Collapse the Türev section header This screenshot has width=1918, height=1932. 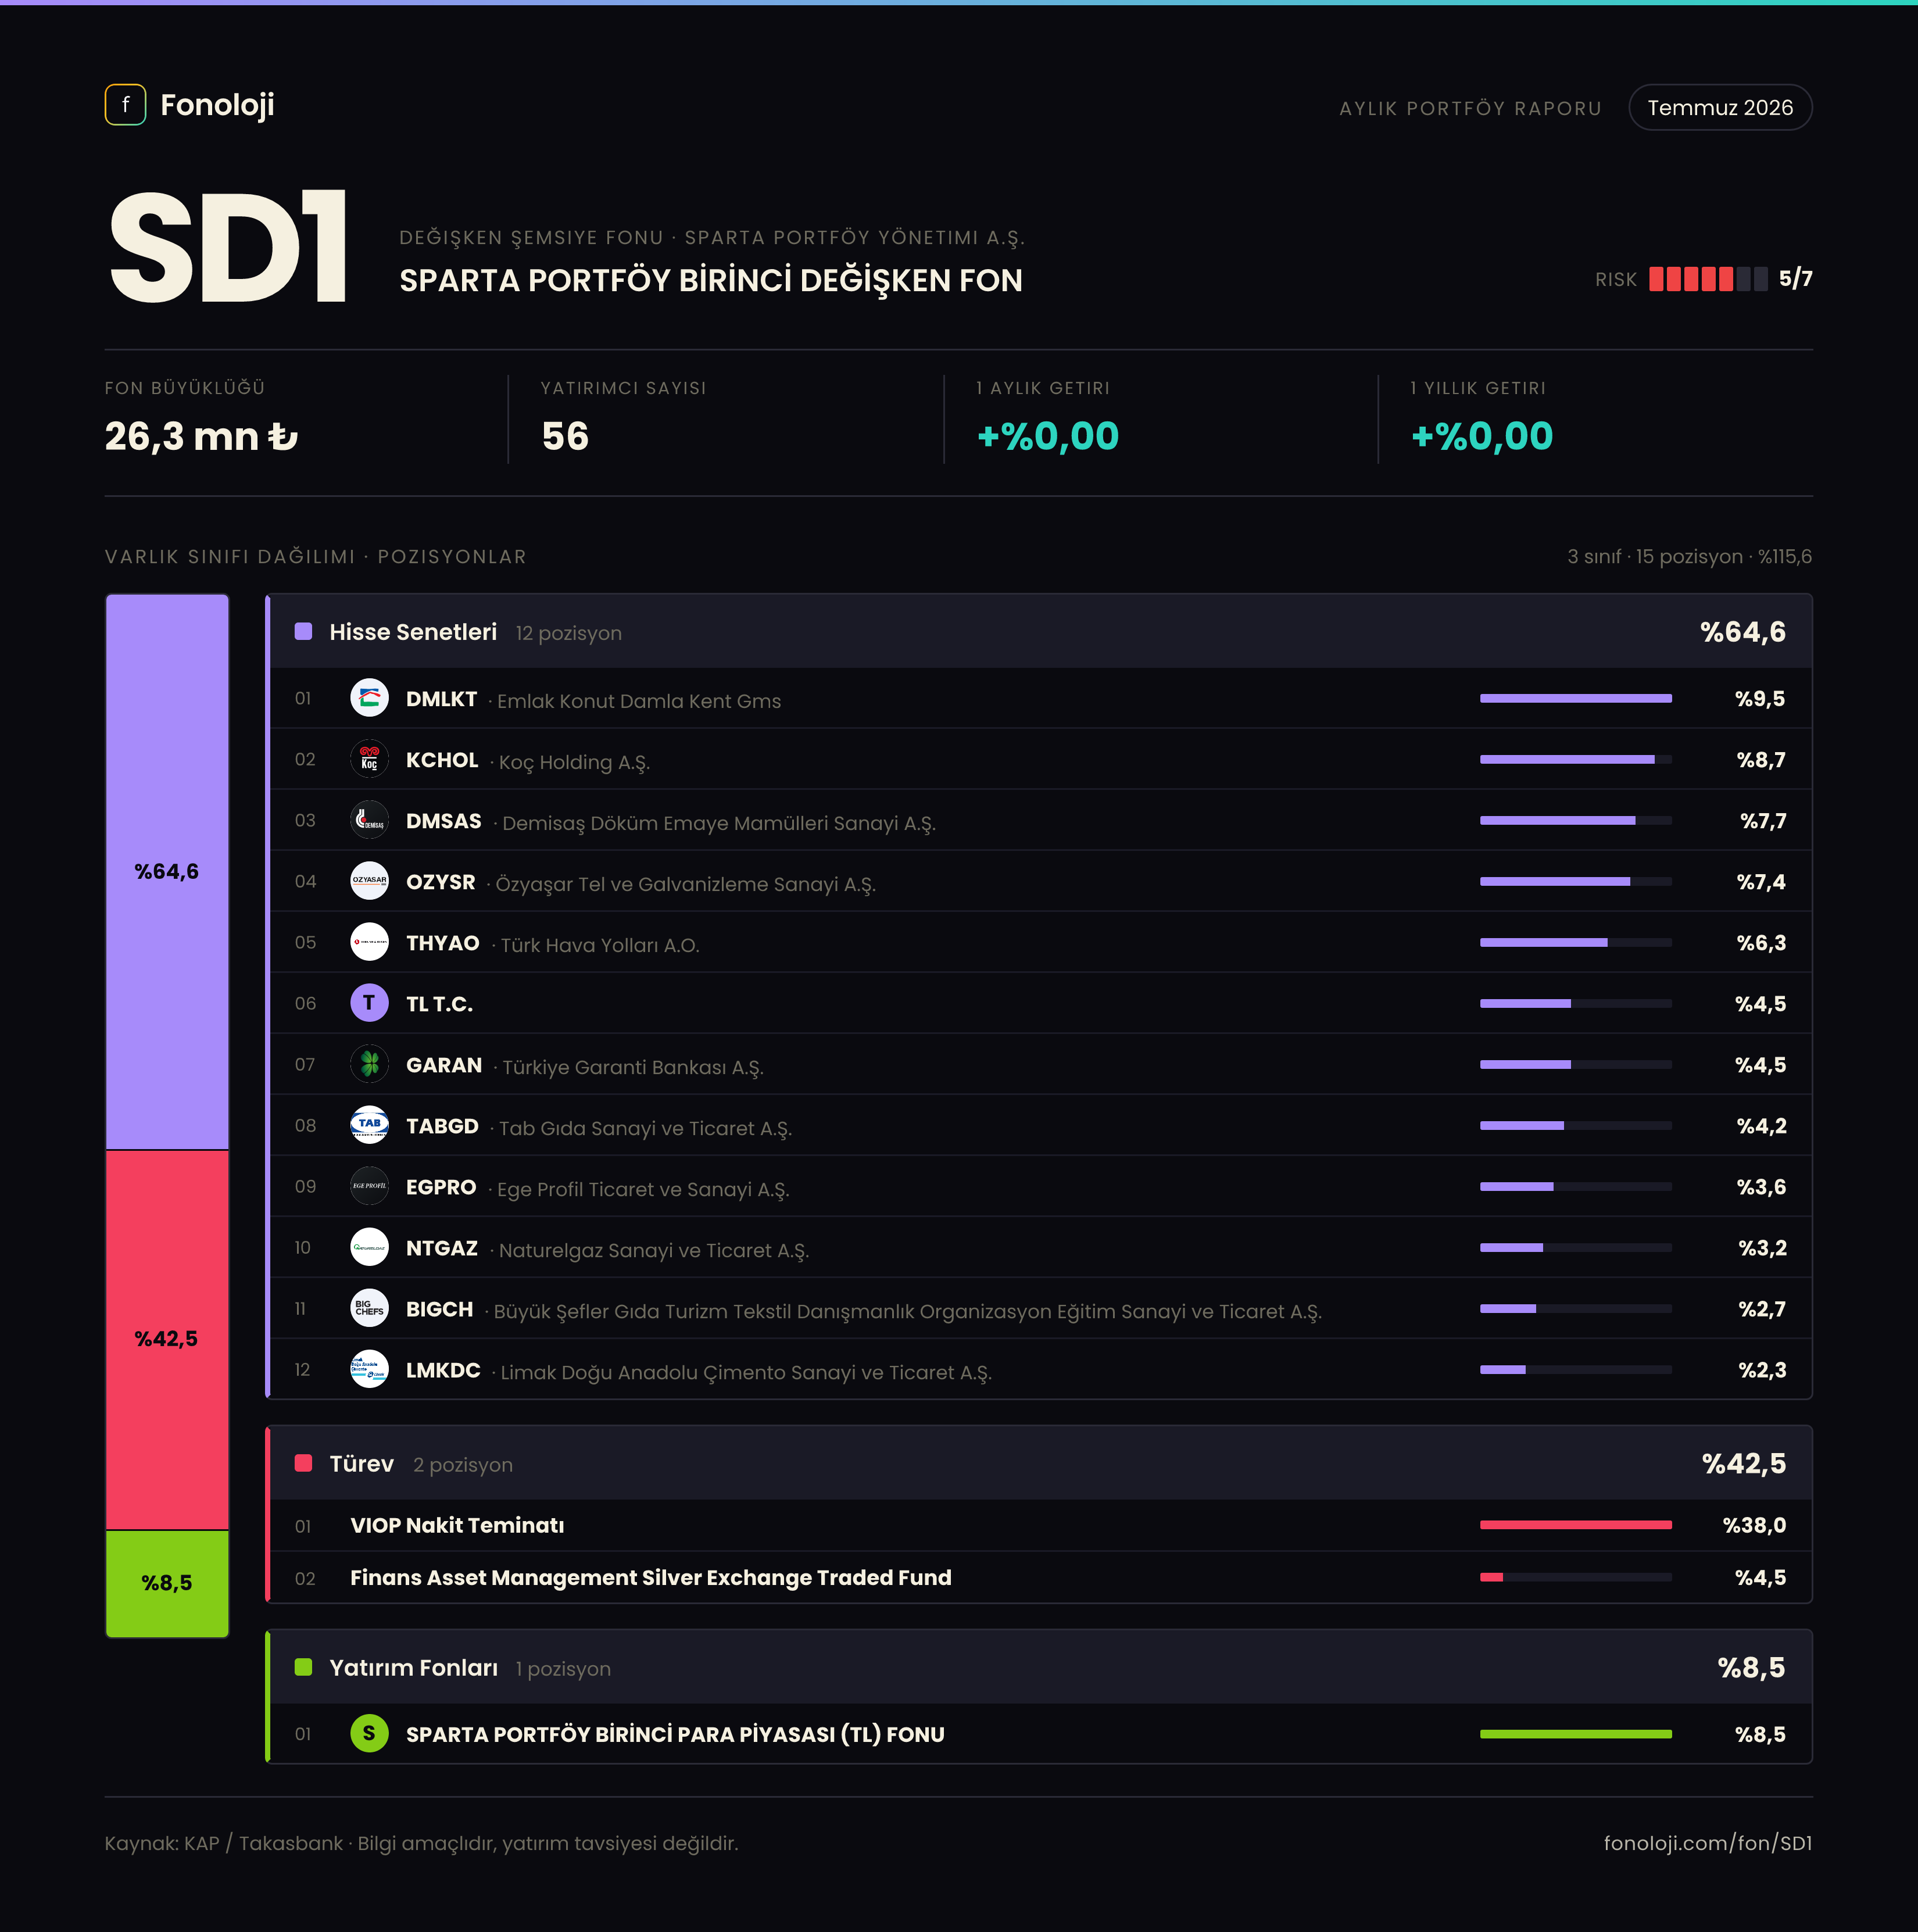coord(1040,1463)
